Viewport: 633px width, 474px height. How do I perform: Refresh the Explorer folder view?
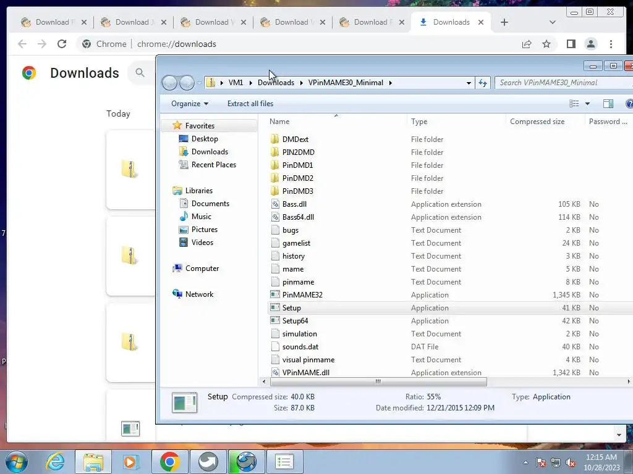pos(483,83)
